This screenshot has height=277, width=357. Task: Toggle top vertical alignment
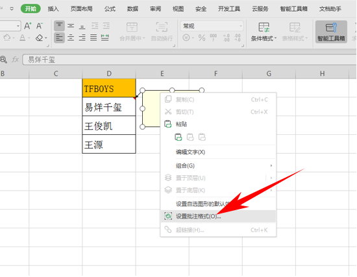click(59, 26)
